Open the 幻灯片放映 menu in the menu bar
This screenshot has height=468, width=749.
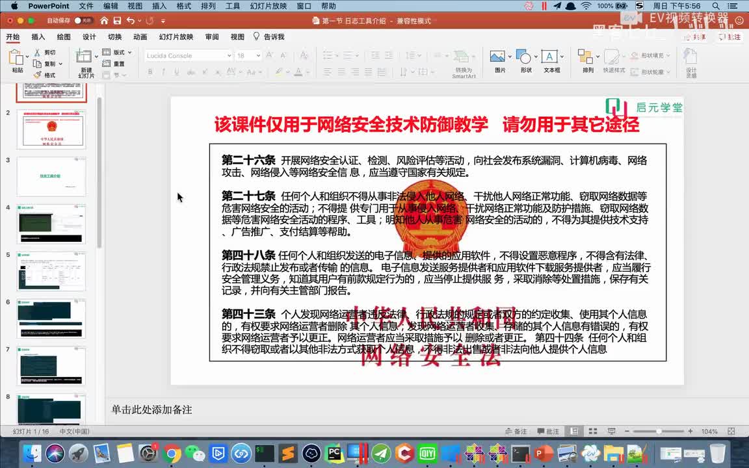coord(269,6)
